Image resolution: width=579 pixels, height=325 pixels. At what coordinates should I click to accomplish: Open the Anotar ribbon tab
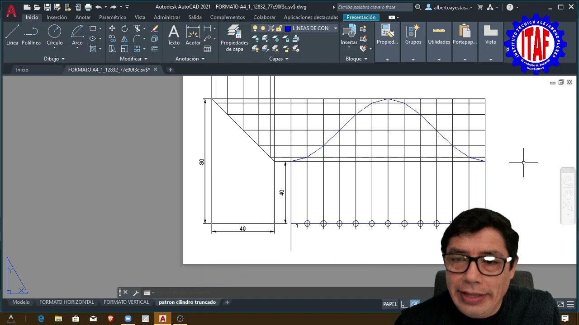(x=83, y=17)
